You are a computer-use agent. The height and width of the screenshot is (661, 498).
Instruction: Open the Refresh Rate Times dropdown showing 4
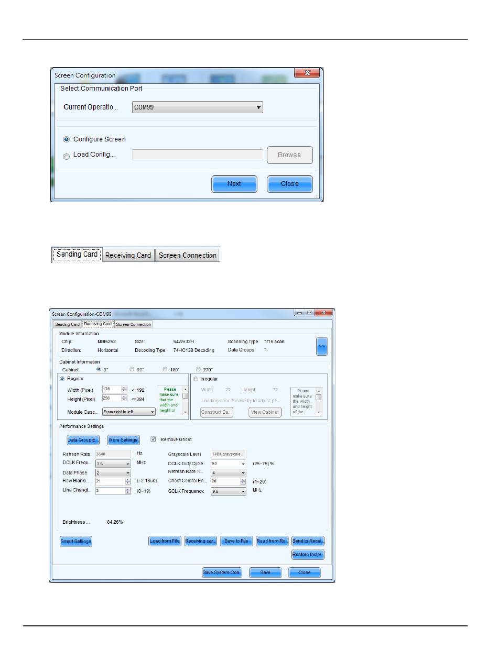pos(228,472)
